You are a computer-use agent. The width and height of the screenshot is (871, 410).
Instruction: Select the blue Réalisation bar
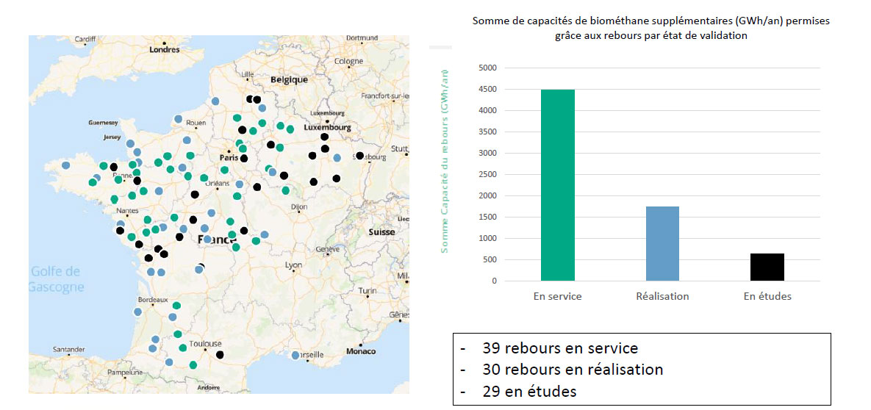pyautogui.click(x=662, y=243)
